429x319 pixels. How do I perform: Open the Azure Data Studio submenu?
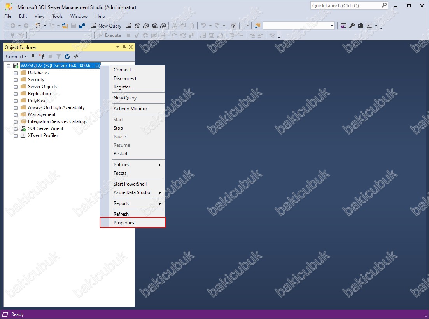tap(132, 192)
